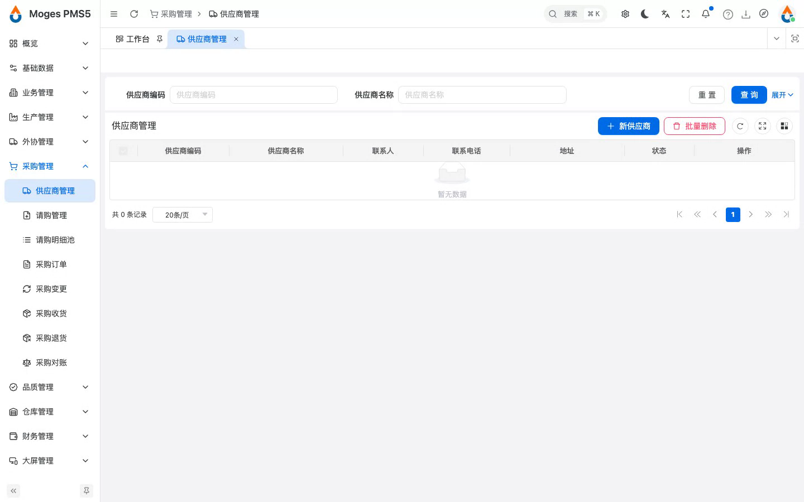Click the 查询 button
The image size is (804, 502).
click(x=749, y=95)
